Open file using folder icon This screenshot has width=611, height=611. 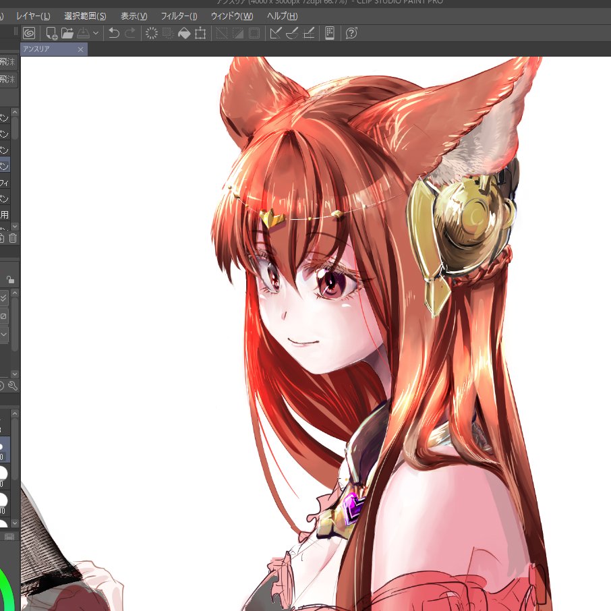point(67,33)
